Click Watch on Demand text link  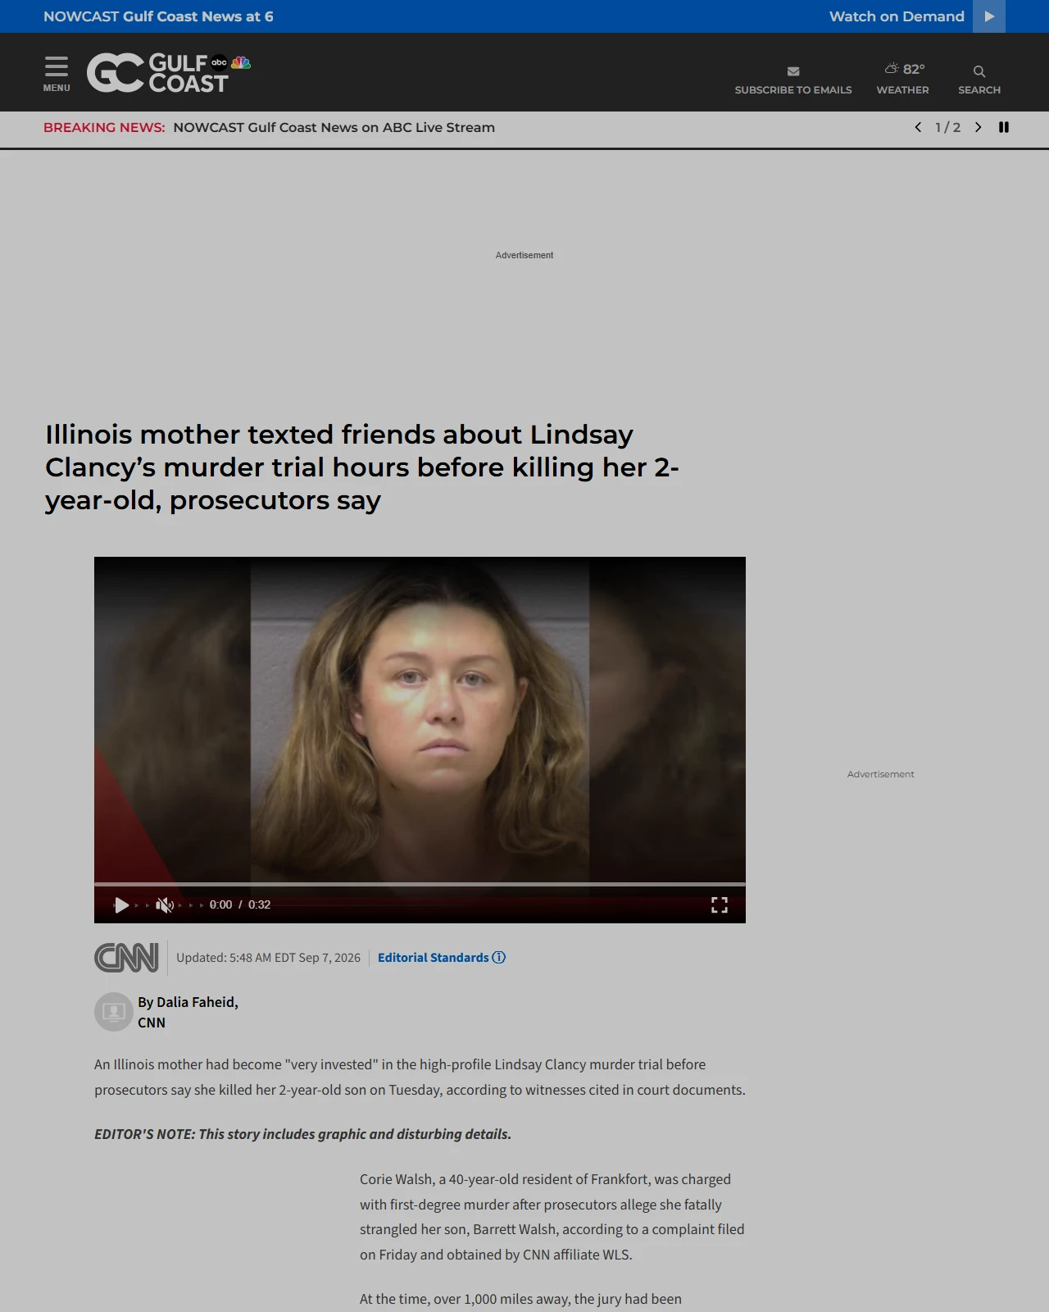[x=897, y=16]
